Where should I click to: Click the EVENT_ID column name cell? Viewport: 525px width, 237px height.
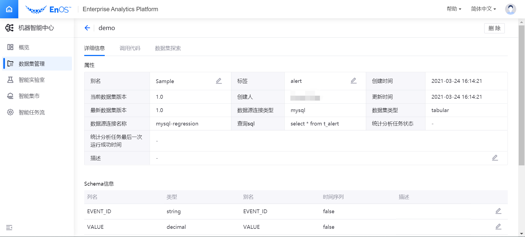tap(99, 211)
